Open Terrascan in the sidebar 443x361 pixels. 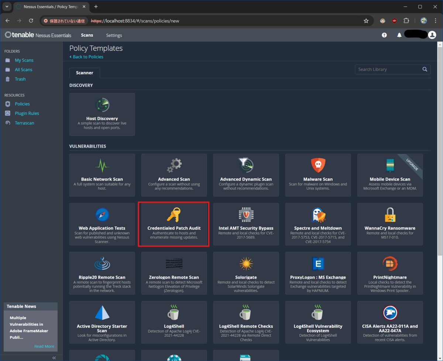(24, 123)
